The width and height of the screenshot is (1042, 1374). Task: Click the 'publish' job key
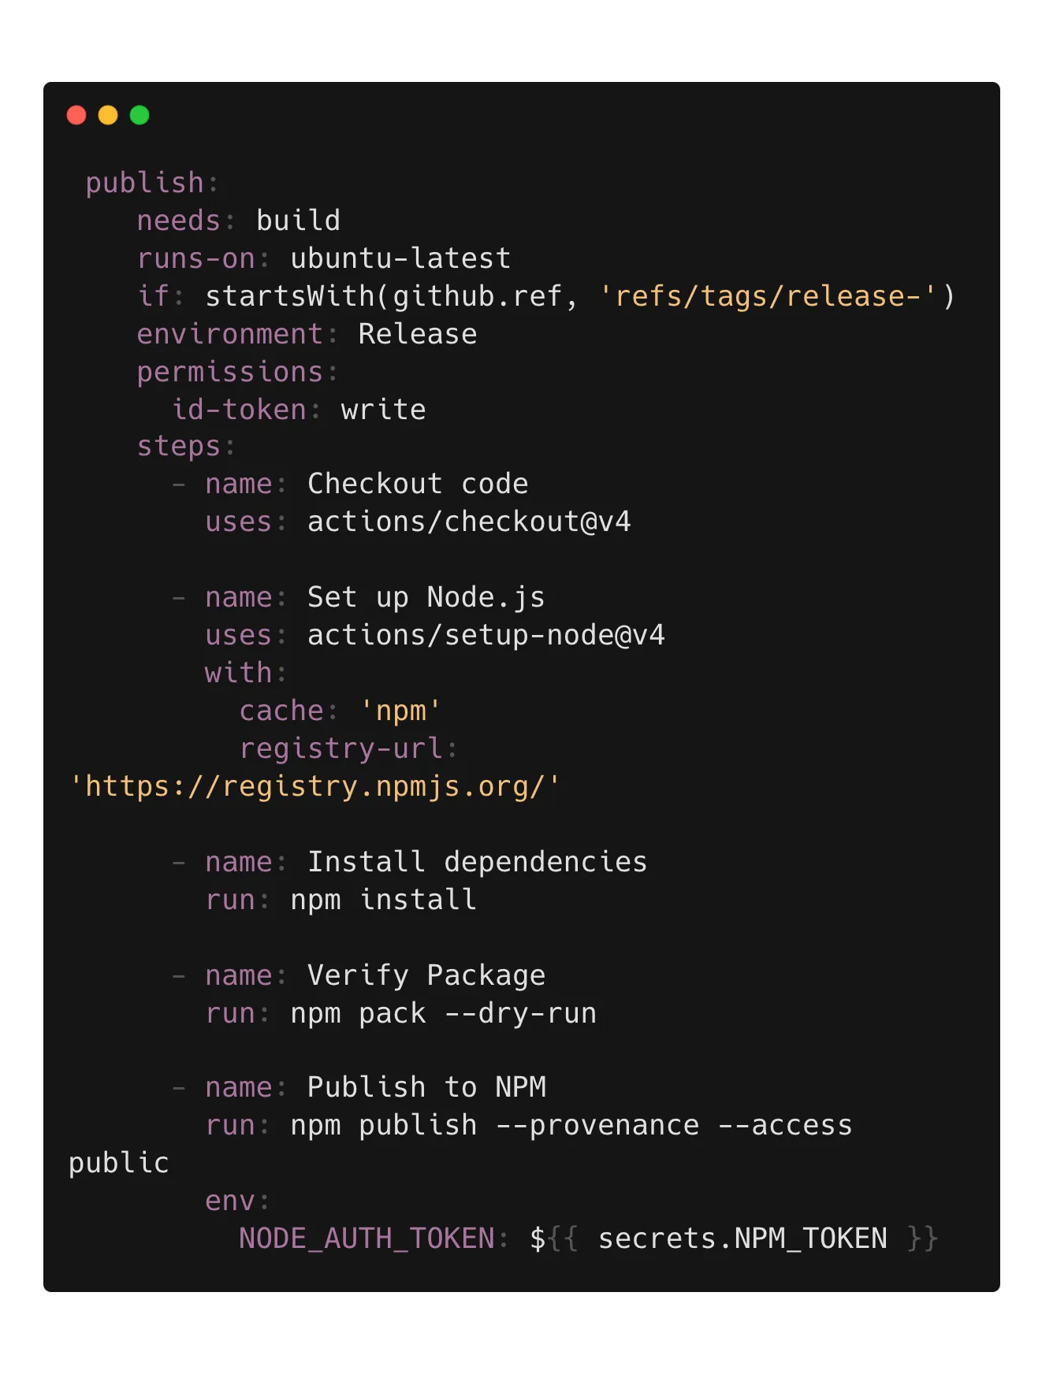point(145,183)
